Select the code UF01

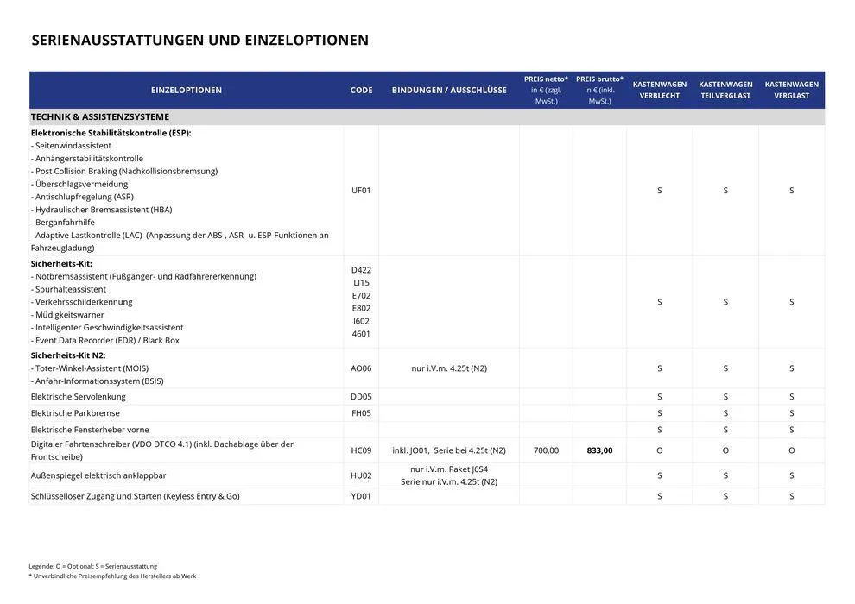pyautogui.click(x=361, y=191)
